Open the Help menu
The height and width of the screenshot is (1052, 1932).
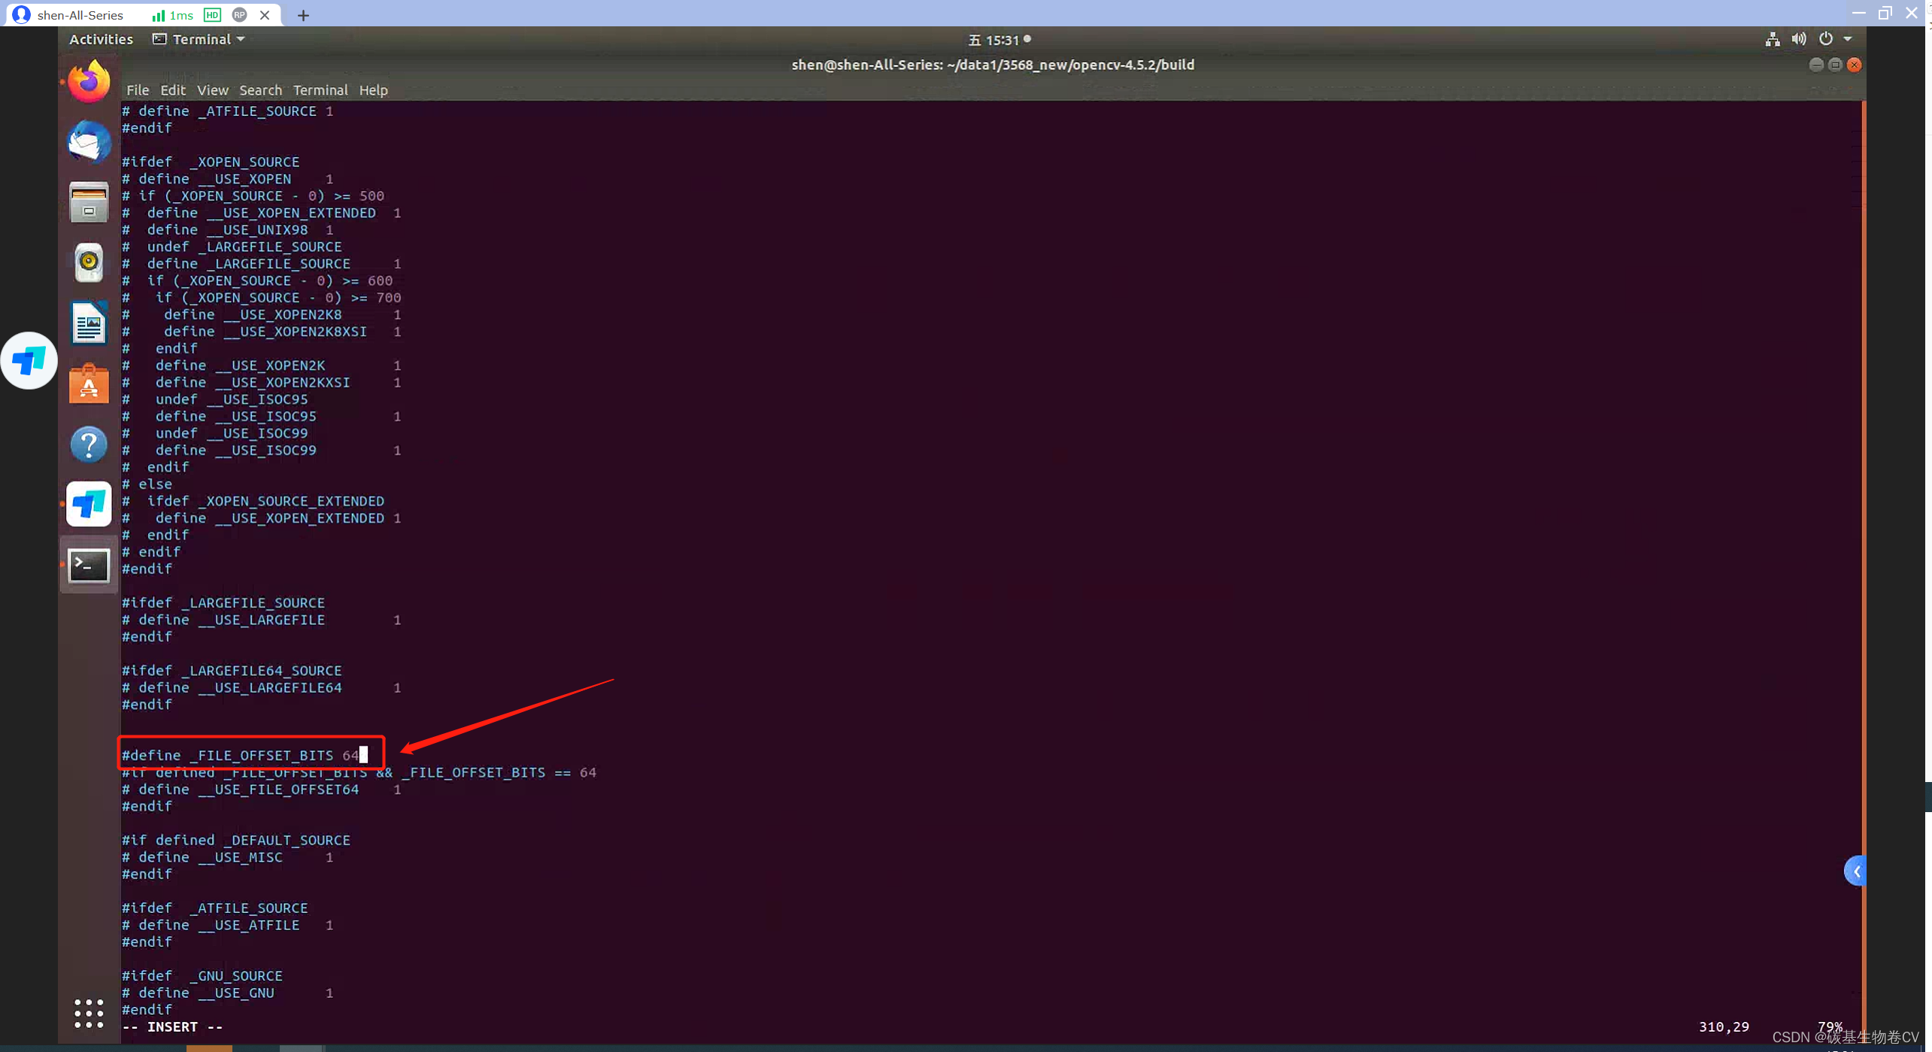(373, 89)
